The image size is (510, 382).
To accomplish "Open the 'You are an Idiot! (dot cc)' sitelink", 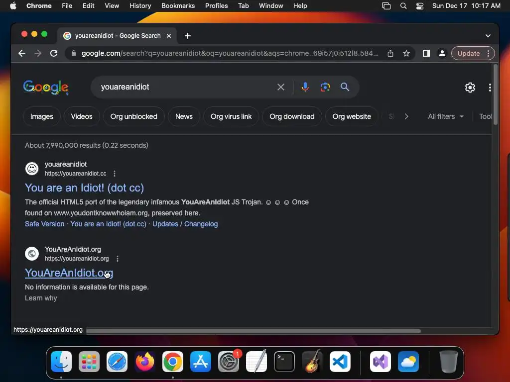I will pyautogui.click(x=108, y=224).
